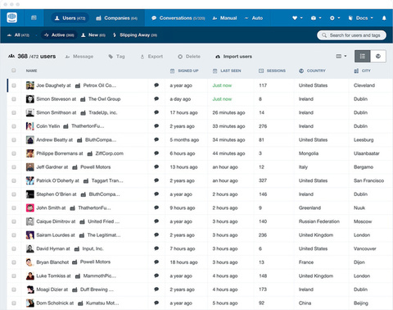393x310 pixels.
Task: Expand the heart icon dropdown
Action: coord(297,18)
